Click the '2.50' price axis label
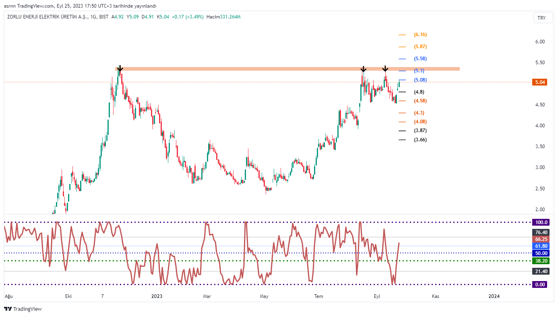The image size is (558, 316). pyautogui.click(x=540, y=189)
